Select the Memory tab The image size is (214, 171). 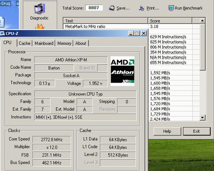(x=64, y=43)
